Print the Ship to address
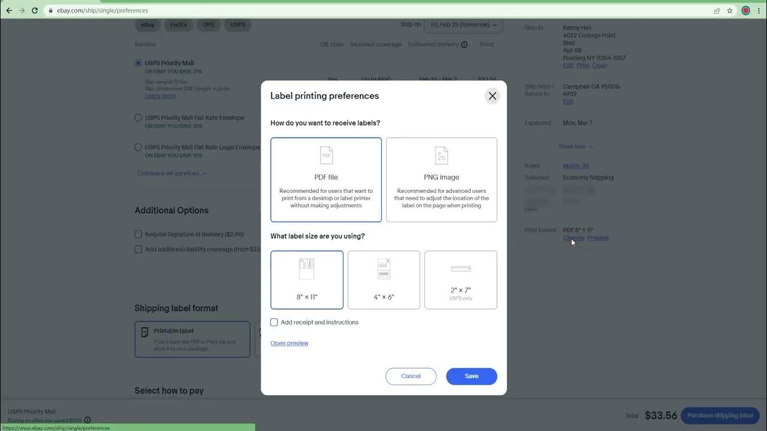Screen dimensions: 767x431 pos(582,65)
